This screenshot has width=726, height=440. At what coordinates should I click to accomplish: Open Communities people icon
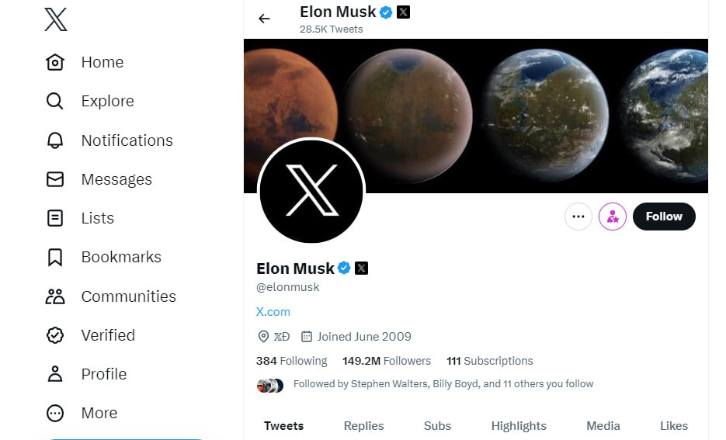click(55, 296)
